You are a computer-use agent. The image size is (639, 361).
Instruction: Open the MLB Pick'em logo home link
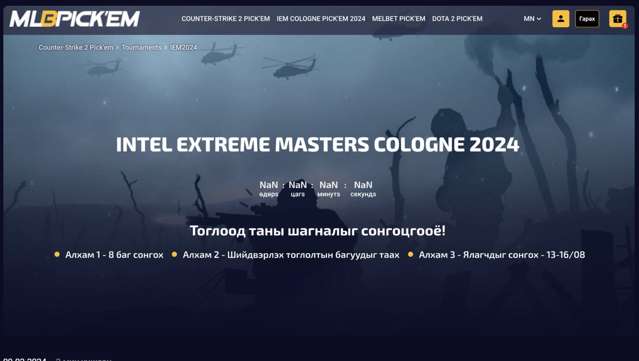(x=74, y=19)
